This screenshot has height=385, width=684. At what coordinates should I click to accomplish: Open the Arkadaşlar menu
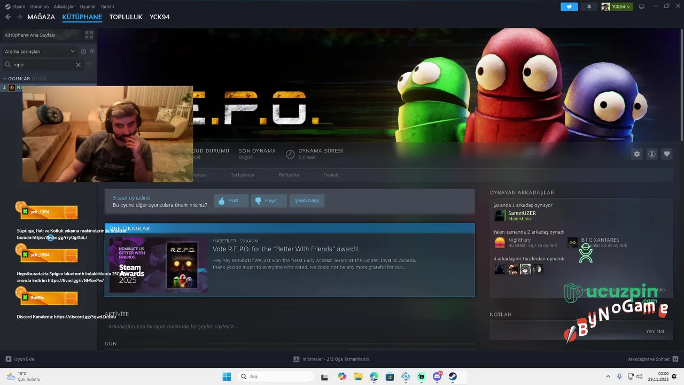tap(65, 6)
